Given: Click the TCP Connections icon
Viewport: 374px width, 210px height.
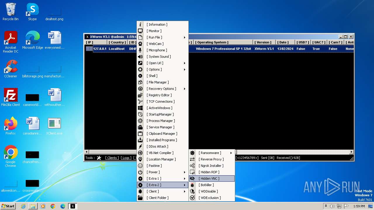Looking at the screenshot, I should [140, 101].
